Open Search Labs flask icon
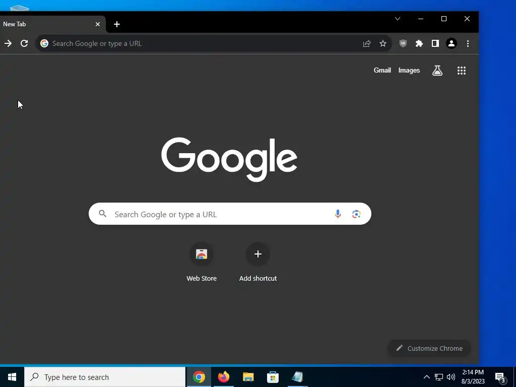Screen dimensions: 516x387 (x=437, y=70)
